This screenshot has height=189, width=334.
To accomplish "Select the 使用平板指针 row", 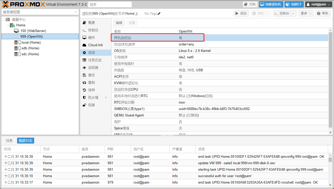I will [x=220, y=64].
